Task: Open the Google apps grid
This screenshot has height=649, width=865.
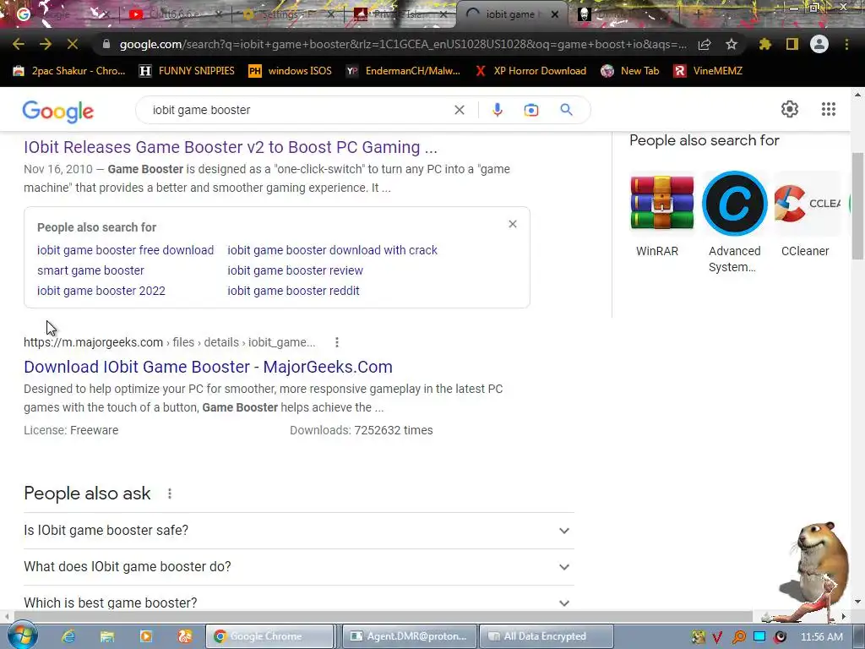Action: (x=828, y=109)
